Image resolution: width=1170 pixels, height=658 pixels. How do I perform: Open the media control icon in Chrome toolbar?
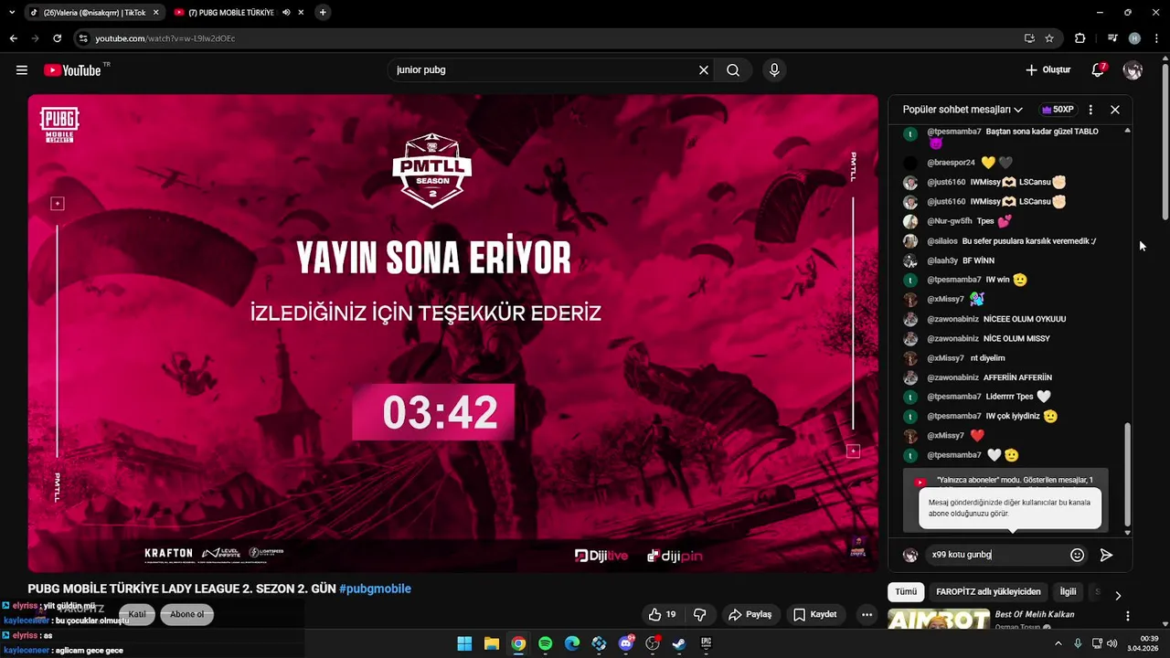click(1112, 38)
